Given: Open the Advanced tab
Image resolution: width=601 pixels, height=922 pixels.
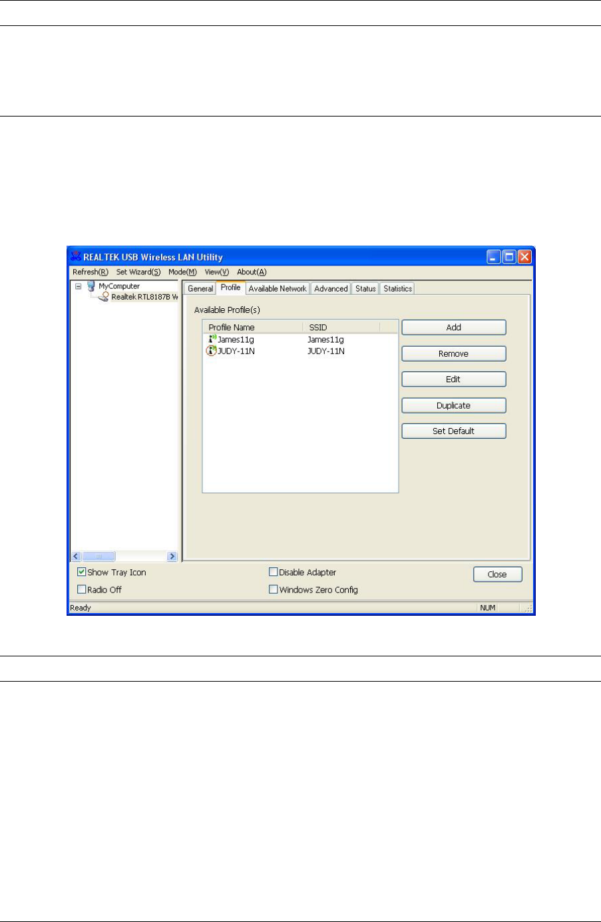Looking at the screenshot, I should 331,289.
